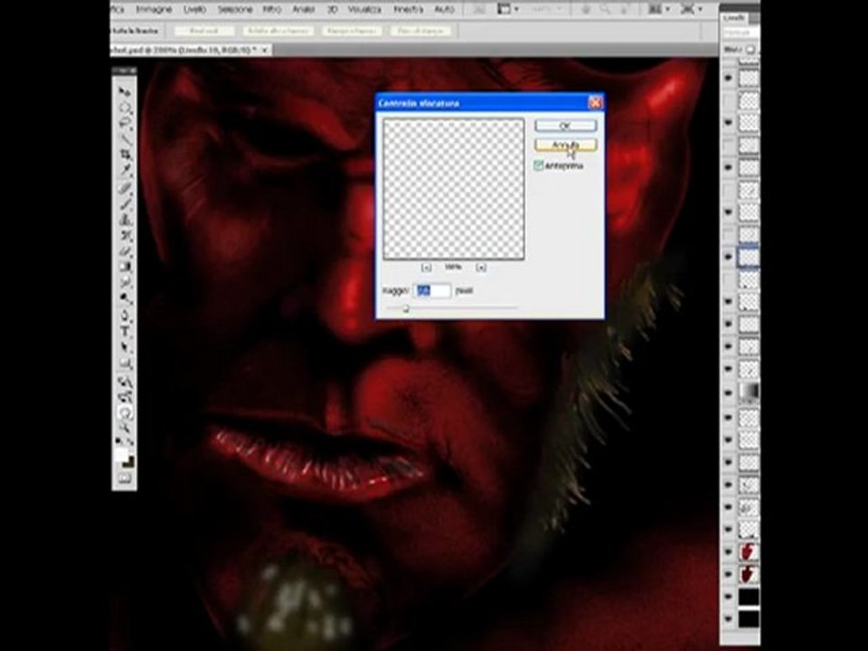Viewport: 868px width, 651px height.
Task: Select the 3D Rotate tool
Action: pos(125,382)
